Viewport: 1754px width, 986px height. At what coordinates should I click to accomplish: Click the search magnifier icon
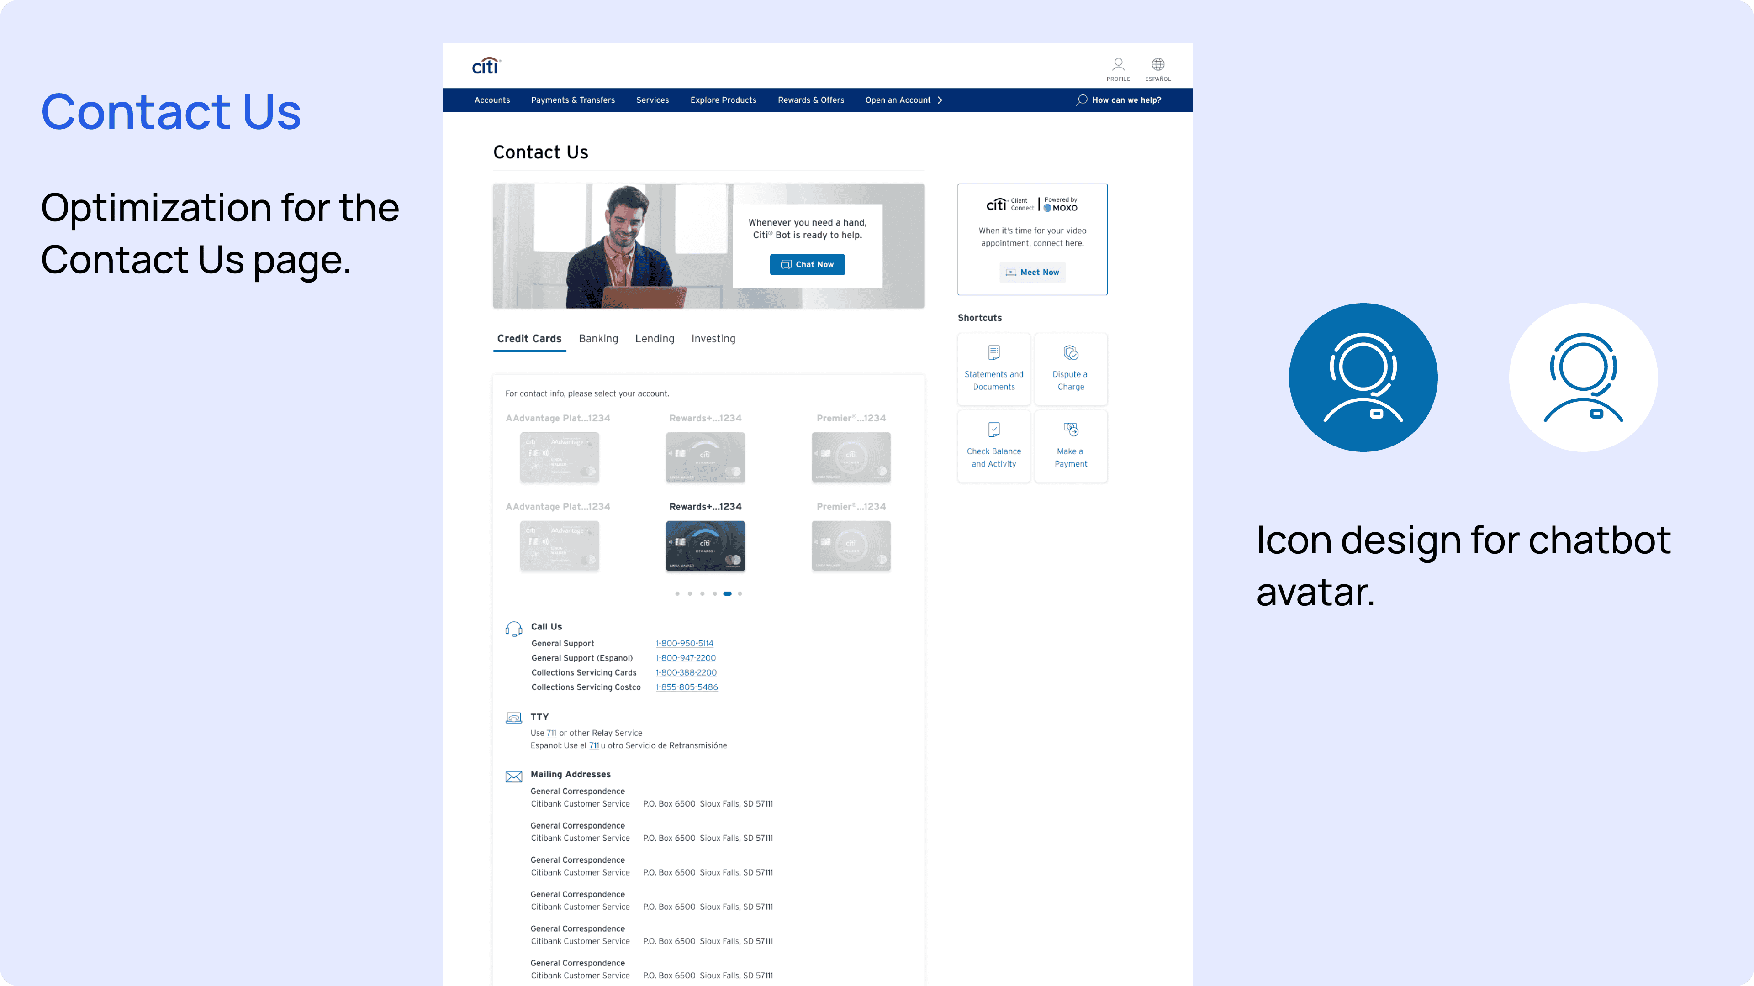pyautogui.click(x=1081, y=100)
